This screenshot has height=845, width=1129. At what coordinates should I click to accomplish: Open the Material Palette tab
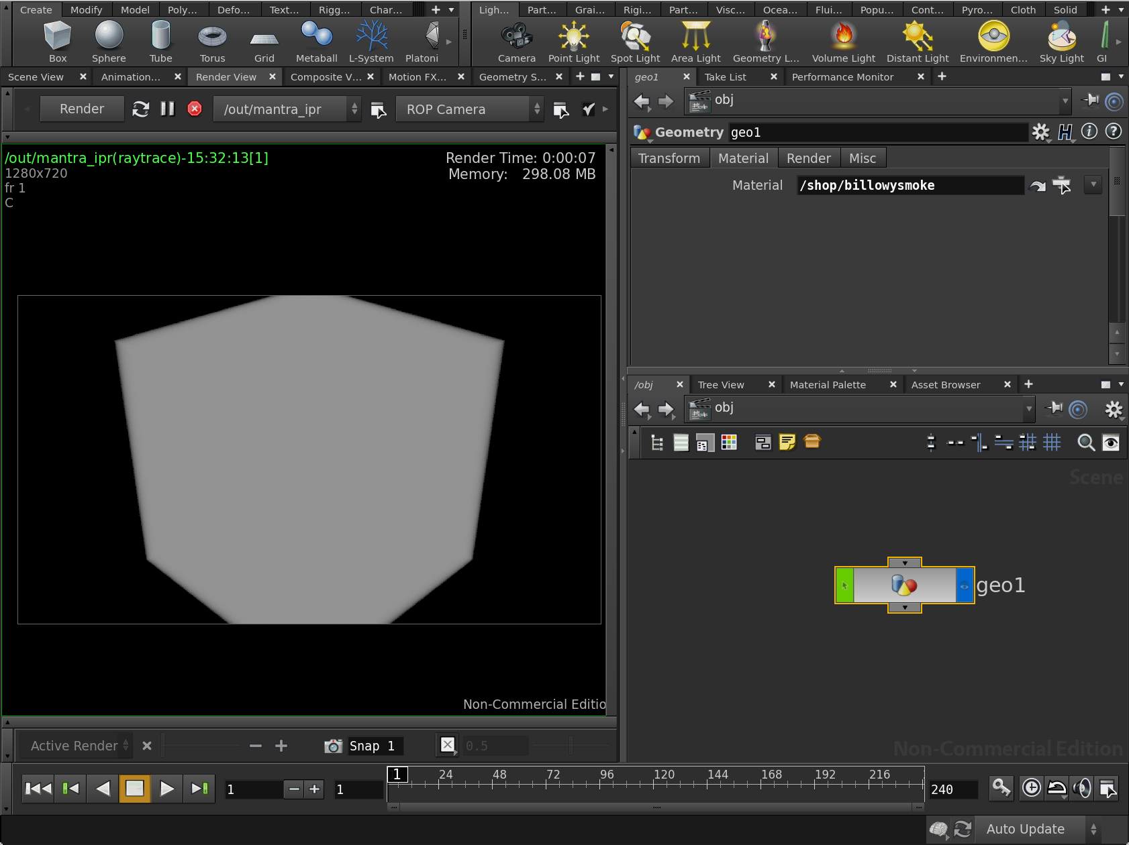(828, 385)
